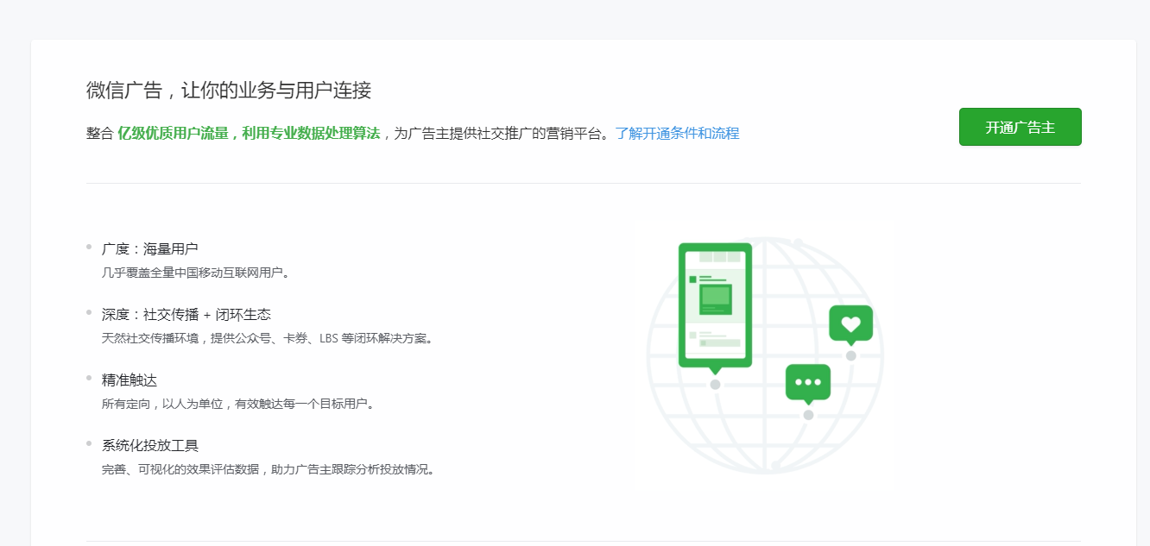Click the three-dots chat bubble icon
Screen dimensions: 1150x546
tap(808, 383)
